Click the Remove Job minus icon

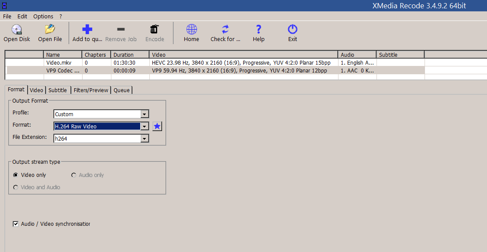click(x=121, y=30)
